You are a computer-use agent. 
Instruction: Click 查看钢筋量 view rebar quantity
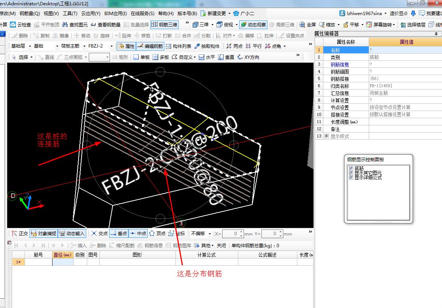click(106, 25)
